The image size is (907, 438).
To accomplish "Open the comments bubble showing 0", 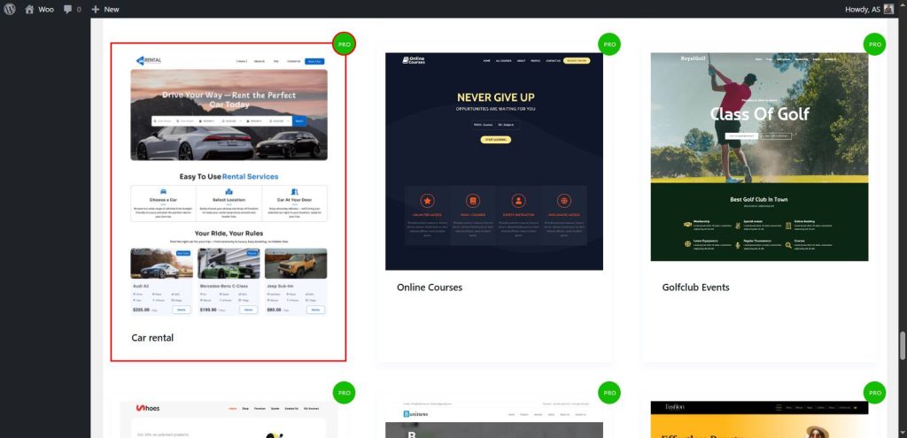I will 73,9.
